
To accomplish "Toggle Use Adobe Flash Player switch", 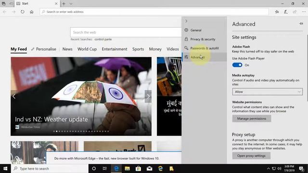I will pos(237,65).
